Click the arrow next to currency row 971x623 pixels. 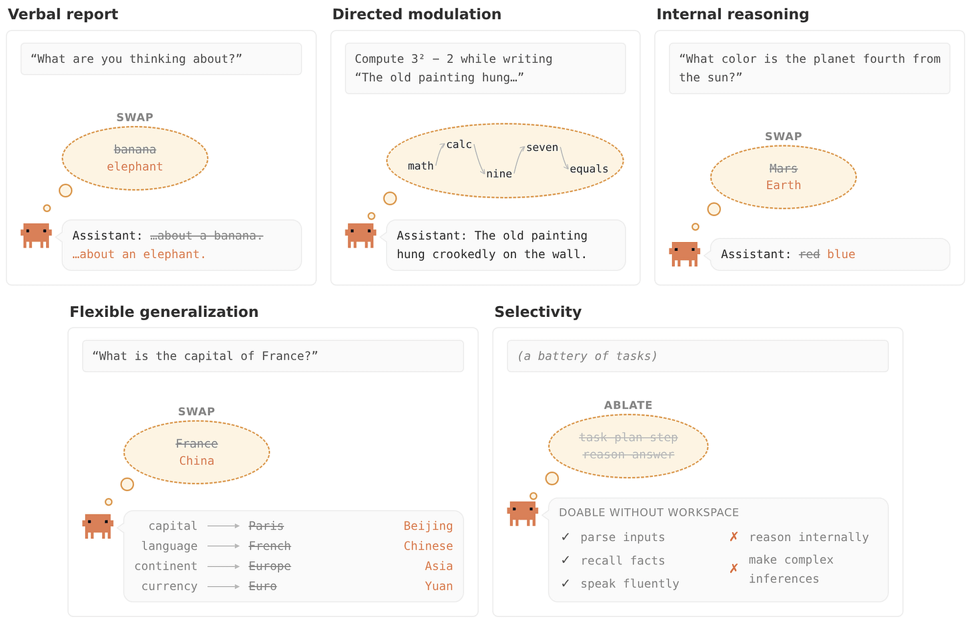pos(223,586)
